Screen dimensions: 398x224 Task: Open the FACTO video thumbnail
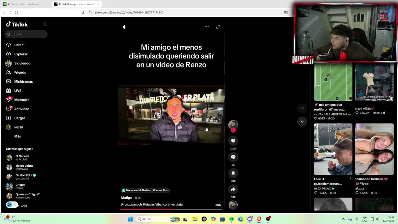pyautogui.click(x=333, y=149)
